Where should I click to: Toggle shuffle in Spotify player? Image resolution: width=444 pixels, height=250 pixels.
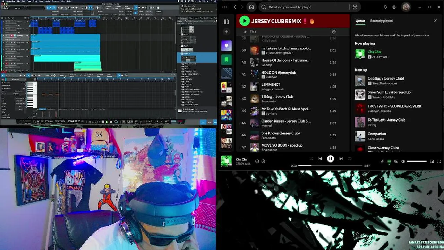[x=311, y=159]
